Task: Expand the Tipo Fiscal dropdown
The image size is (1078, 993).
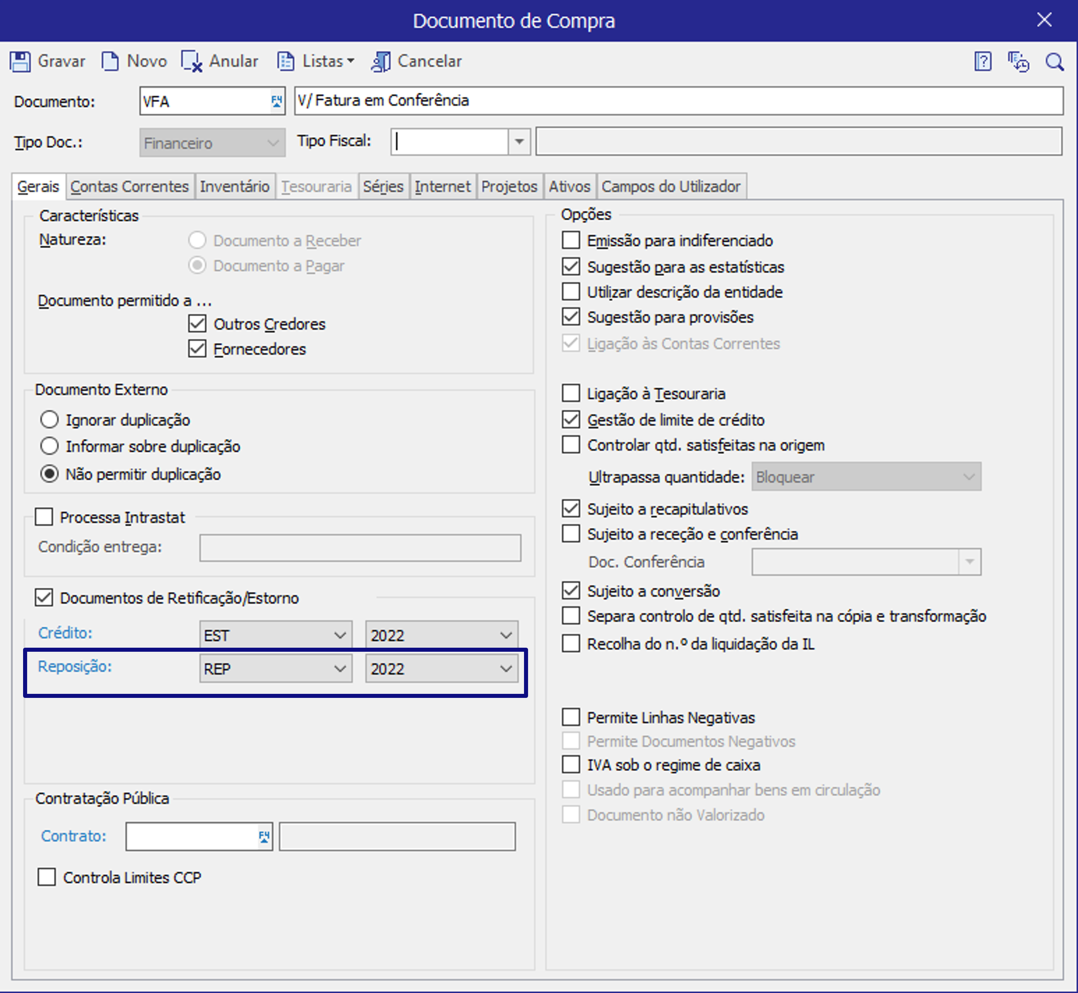Action: pos(519,142)
